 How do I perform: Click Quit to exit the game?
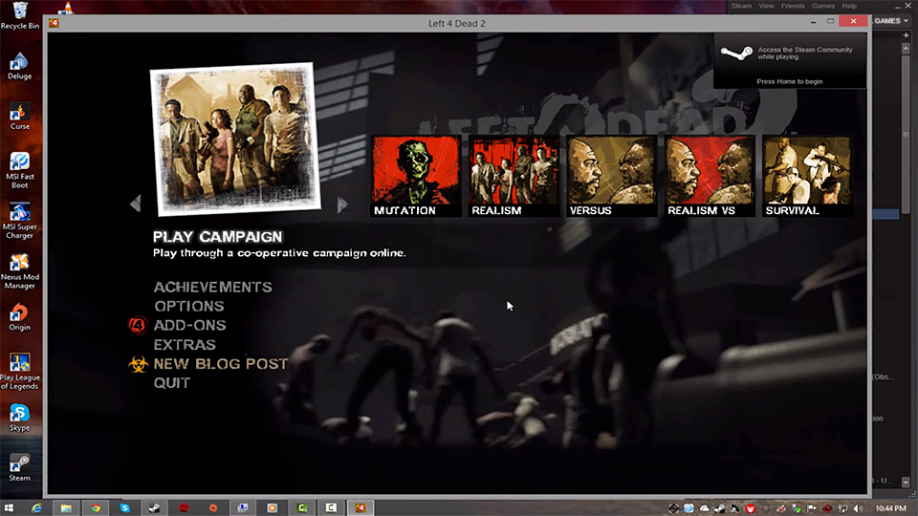pyautogui.click(x=172, y=383)
